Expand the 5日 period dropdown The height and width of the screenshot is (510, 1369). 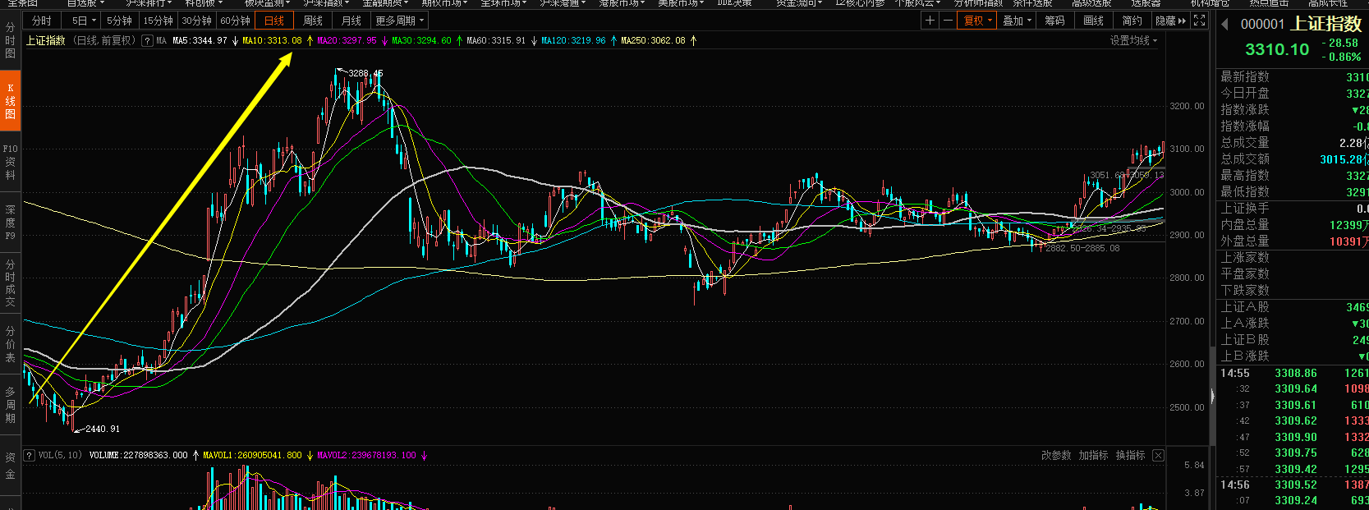(x=84, y=21)
